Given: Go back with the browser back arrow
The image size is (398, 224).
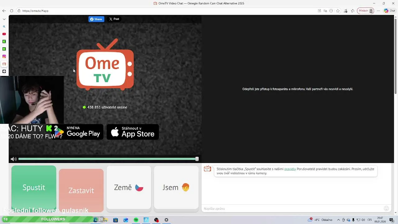Looking at the screenshot, I should coord(4,11).
